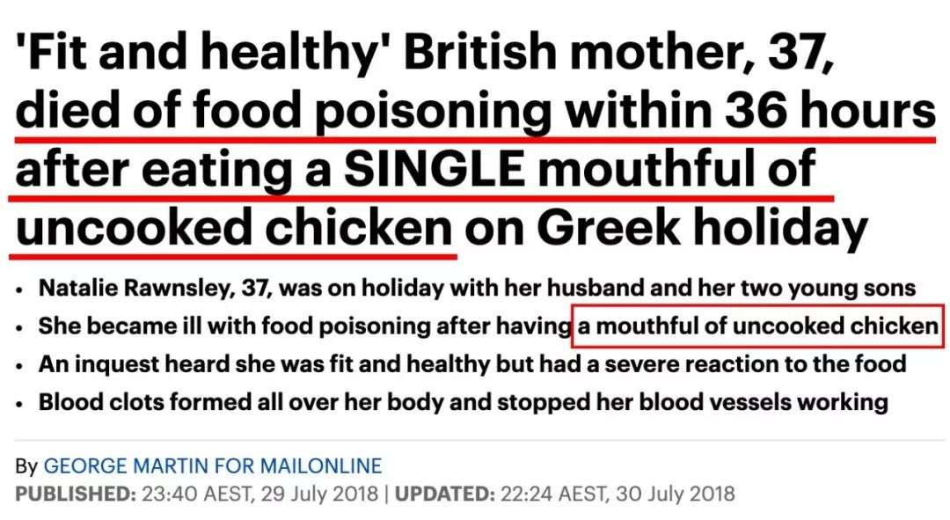The image size is (950, 520).
Task: Click the word 'By' before the author name
Action: [27, 465]
